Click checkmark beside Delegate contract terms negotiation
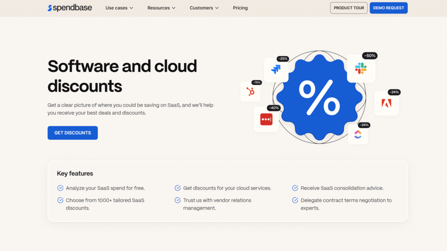The image size is (447, 251). (x=295, y=200)
